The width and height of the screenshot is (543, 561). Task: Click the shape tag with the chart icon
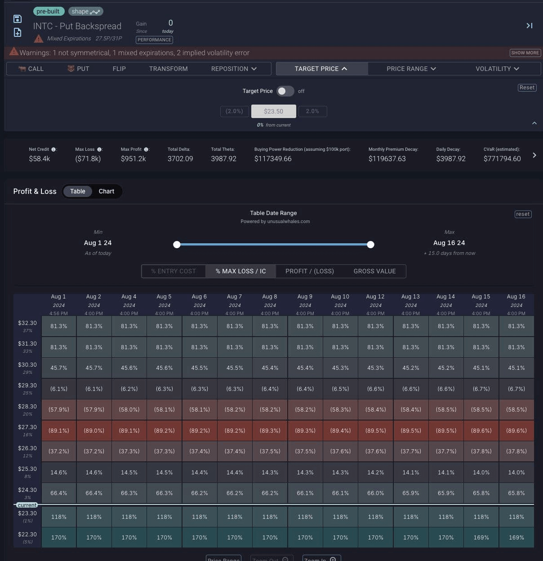point(85,11)
